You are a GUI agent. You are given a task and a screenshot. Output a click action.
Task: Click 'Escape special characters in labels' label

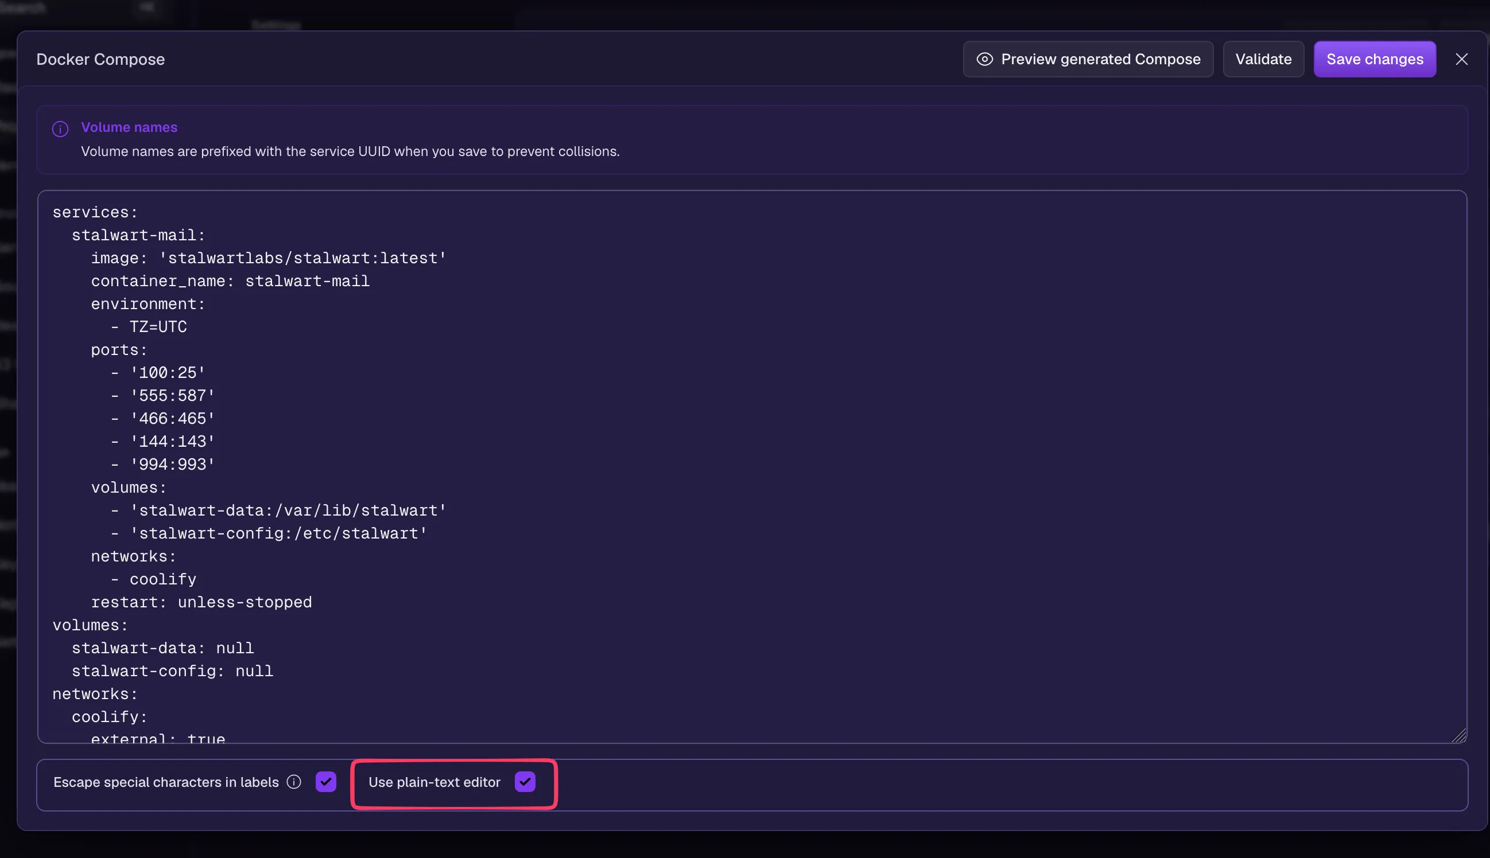pyautogui.click(x=166, y=782)
